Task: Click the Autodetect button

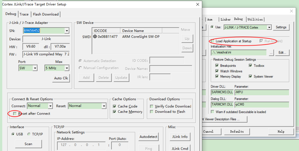Action: point(148,137)
